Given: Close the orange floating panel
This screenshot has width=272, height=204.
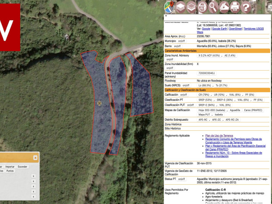Looking at the screenshot, I should click(36, 157).
